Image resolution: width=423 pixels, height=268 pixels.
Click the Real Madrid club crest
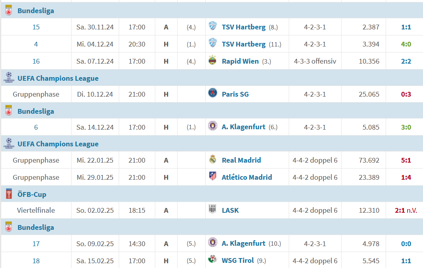pyautogui.click(x=212, y=159)
